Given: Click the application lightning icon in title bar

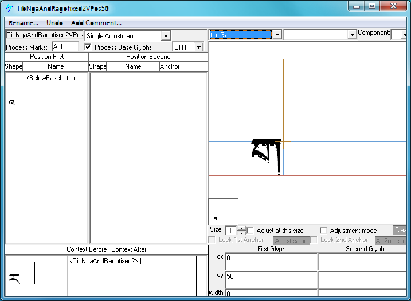Looking at the screenshot, I should pyautogui.click(x=9, y=8).
